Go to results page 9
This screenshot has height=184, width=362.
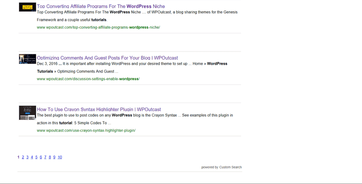tap(54, 157)
